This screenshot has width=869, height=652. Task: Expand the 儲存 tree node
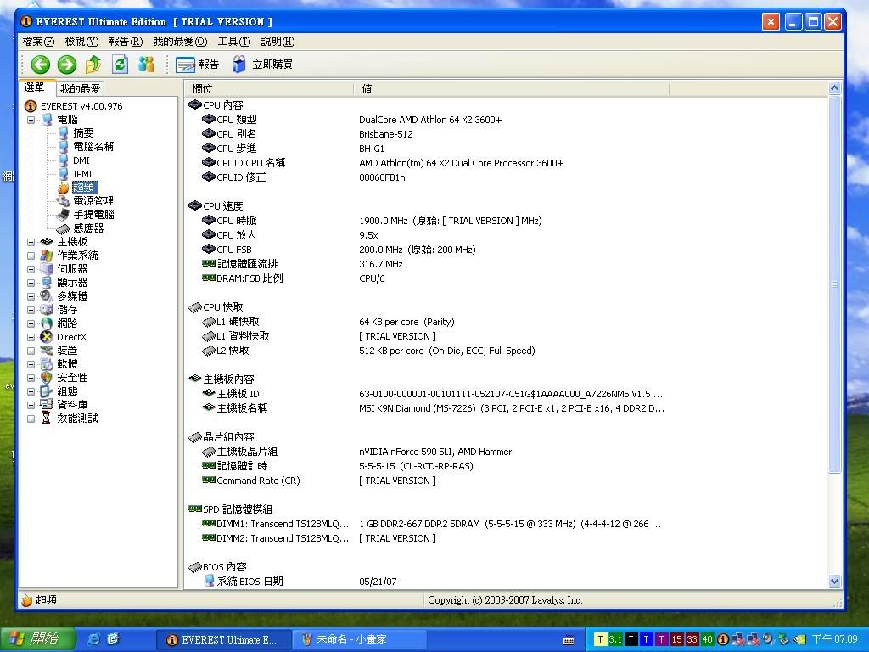tap(31, 310)
